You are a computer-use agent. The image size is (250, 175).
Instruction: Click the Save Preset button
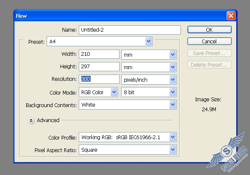tap(209, 53)
